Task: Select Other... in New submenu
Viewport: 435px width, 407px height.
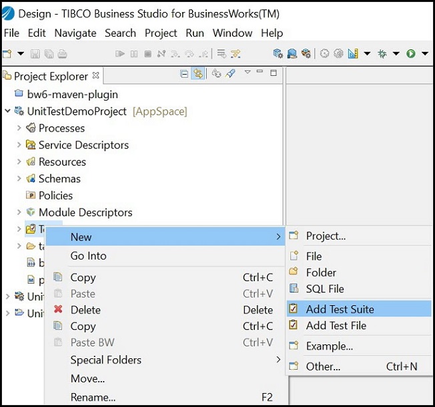Action: (359, 366)
